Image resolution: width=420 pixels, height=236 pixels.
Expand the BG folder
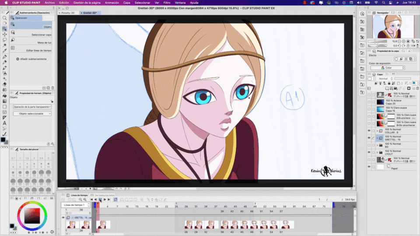[377, 145]
